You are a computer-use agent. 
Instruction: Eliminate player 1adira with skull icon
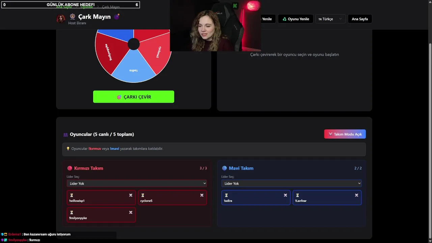coord(286,195)
